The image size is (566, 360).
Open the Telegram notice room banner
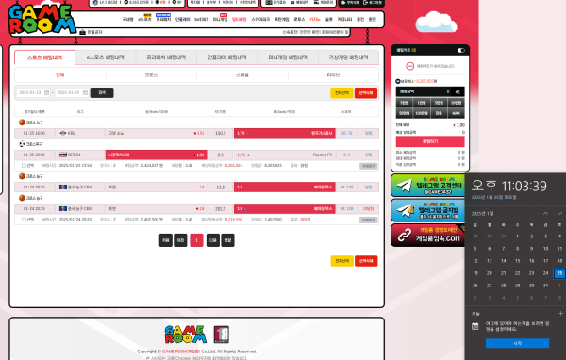coord(428,210)
